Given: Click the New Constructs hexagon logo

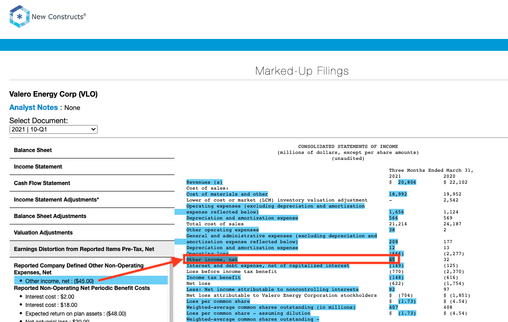Looking at the screenshot, I should 19,16.
